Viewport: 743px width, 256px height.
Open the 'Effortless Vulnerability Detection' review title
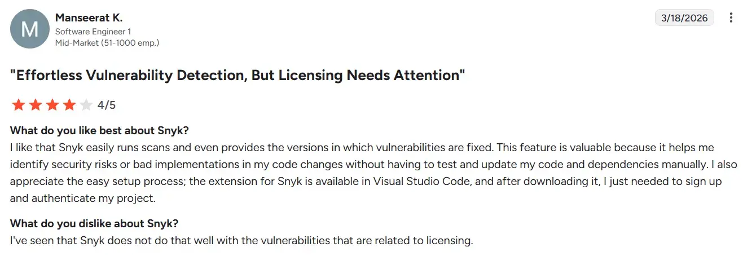click(238, 76)
